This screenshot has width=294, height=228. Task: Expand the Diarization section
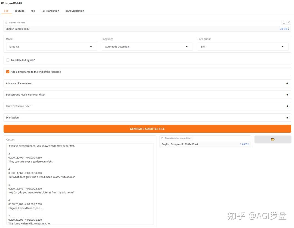click(147, 118)
